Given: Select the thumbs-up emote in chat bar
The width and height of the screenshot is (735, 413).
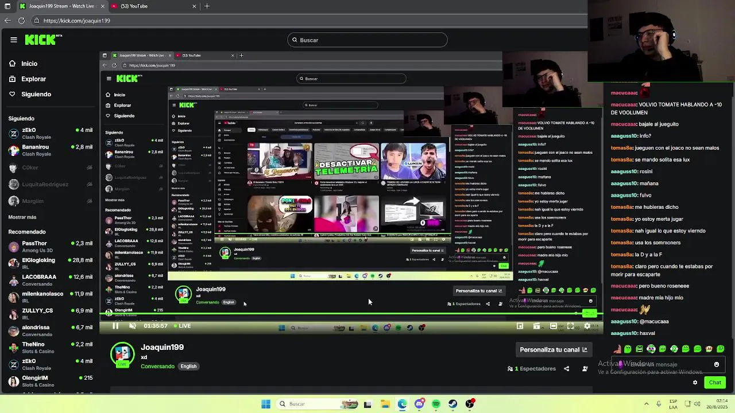Looking at the screenshot, I should 617,349.
